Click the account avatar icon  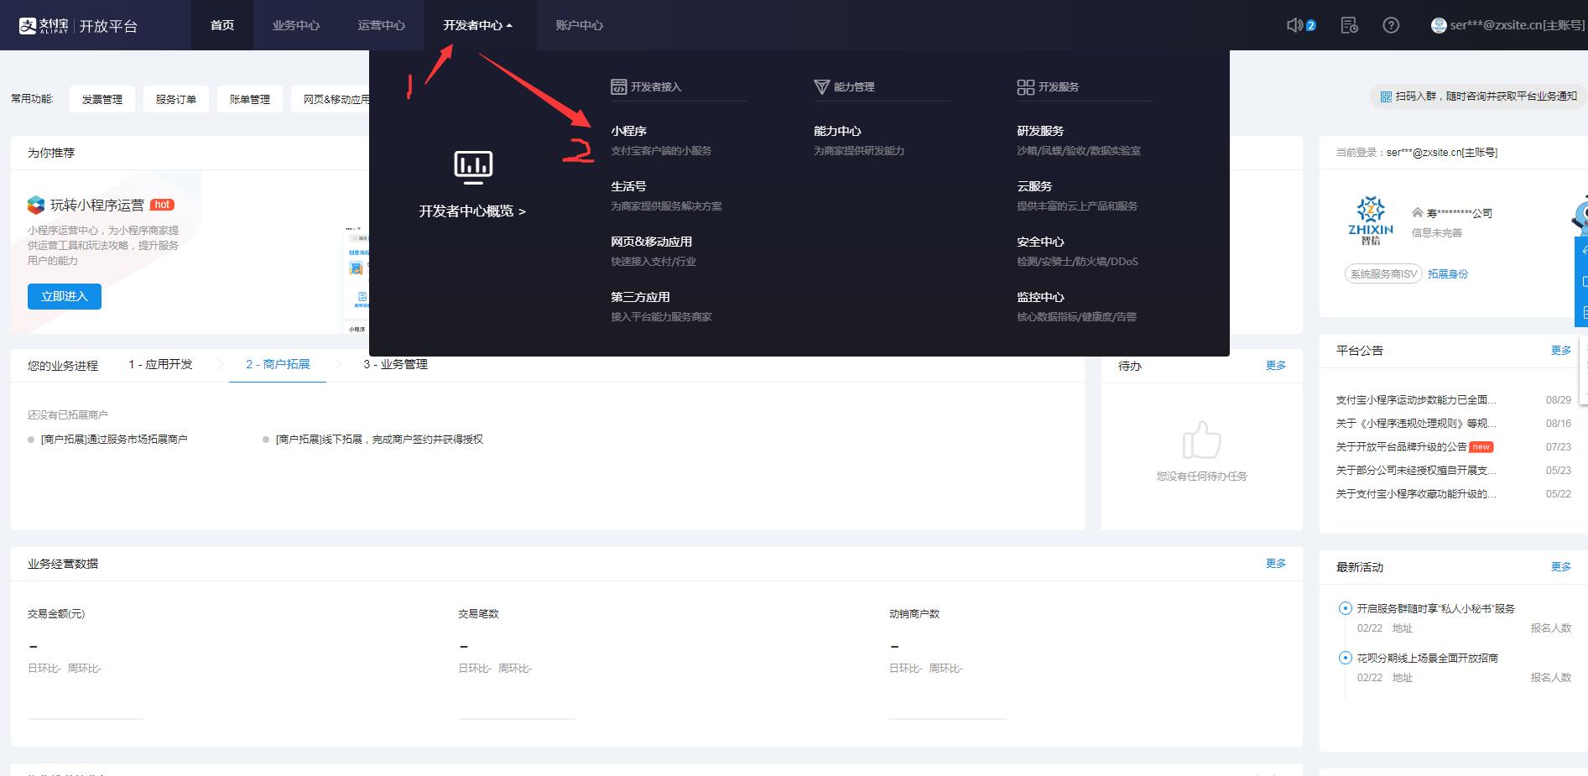1439,25
